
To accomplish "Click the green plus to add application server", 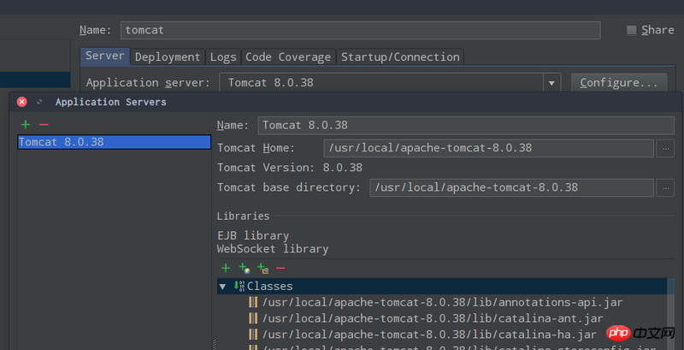I will point(26,125).
